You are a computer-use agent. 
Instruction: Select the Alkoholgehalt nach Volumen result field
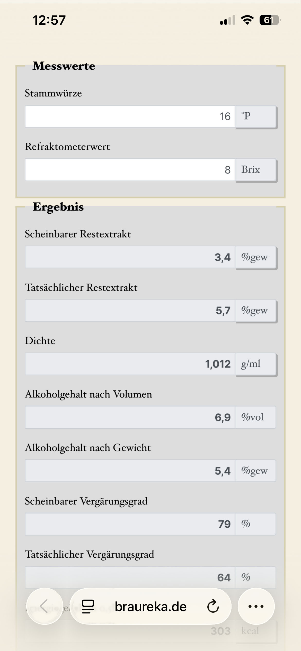pos(130,417)
